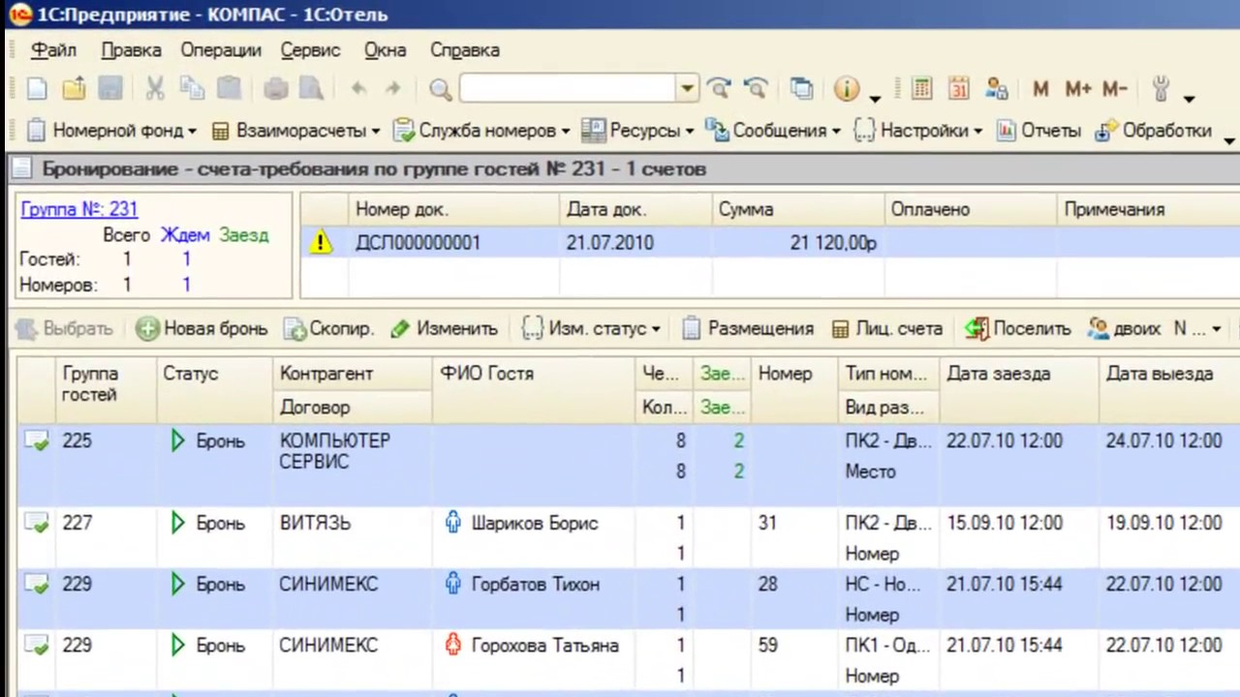
Task: Open the Изм. статус dropdown
Action: (x=591, y=329)
